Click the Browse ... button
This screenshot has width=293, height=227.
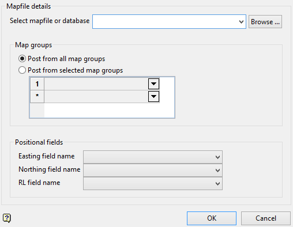tap(265, 22)
